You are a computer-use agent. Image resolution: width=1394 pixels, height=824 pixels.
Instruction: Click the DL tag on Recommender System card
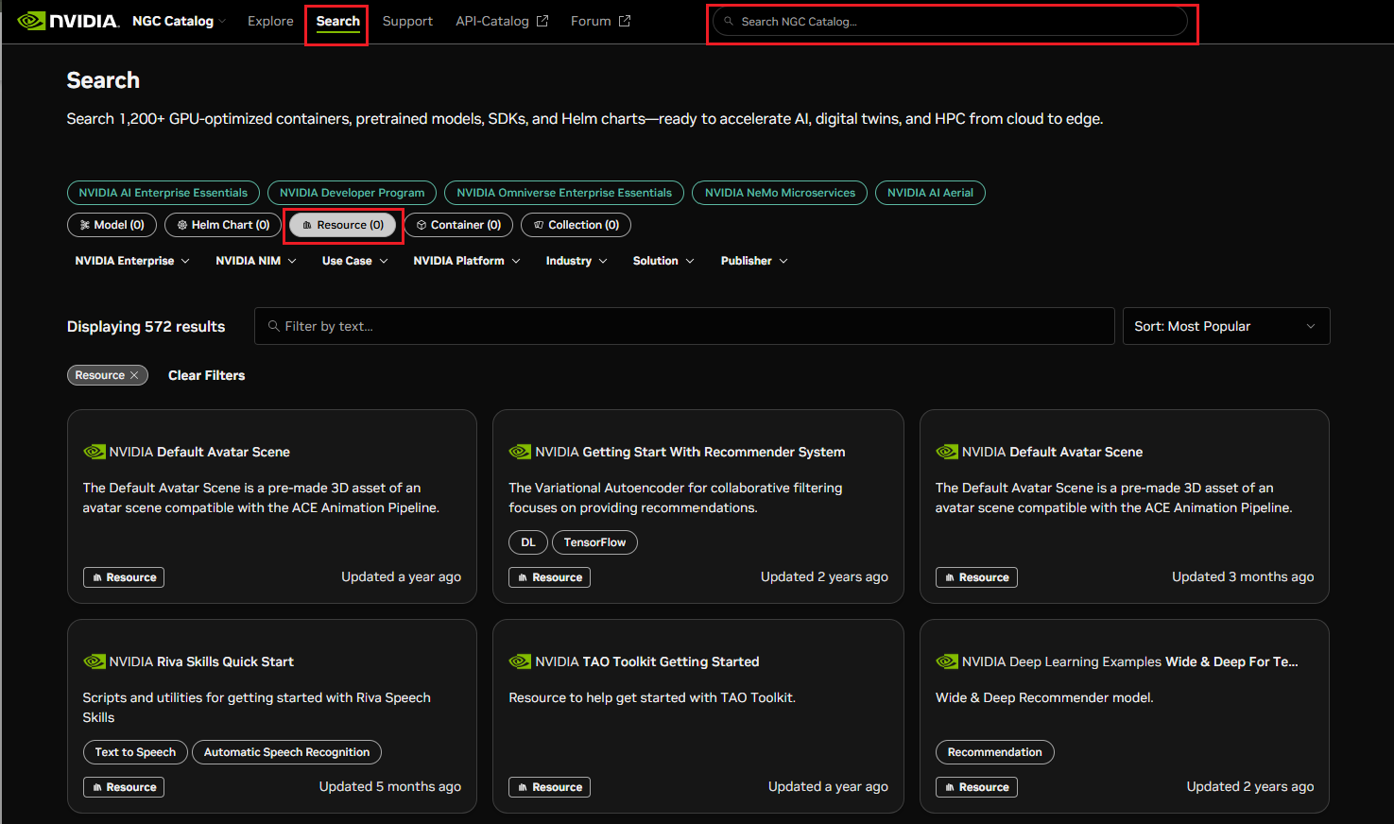click(528, 542)
